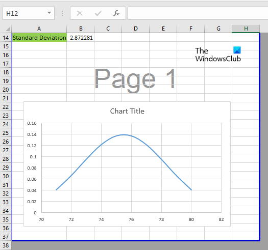Select column B header
The height and width of the screenshot is (250, 268).
[x=81, y=29]
